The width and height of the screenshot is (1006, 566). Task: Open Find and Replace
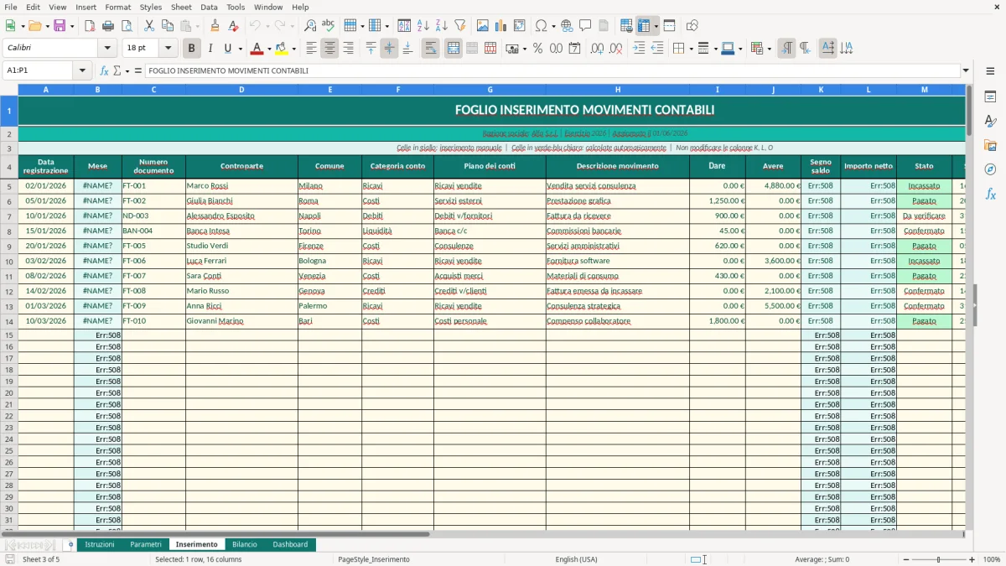pyautogui.click(x=310, y=26)
